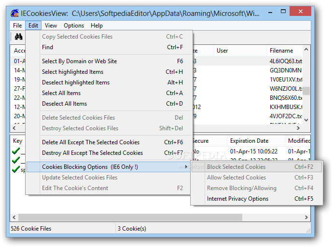Close the Edit menu from the menu bar
Screen dimensions: 333x247
[x=33, y=26]
